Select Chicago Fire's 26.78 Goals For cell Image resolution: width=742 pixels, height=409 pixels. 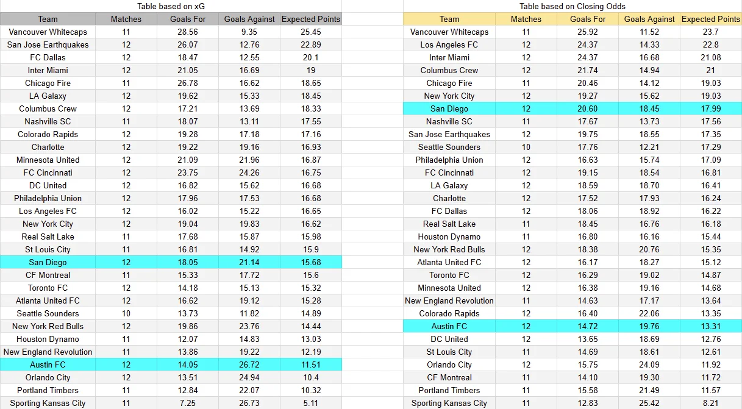(188, 83)
